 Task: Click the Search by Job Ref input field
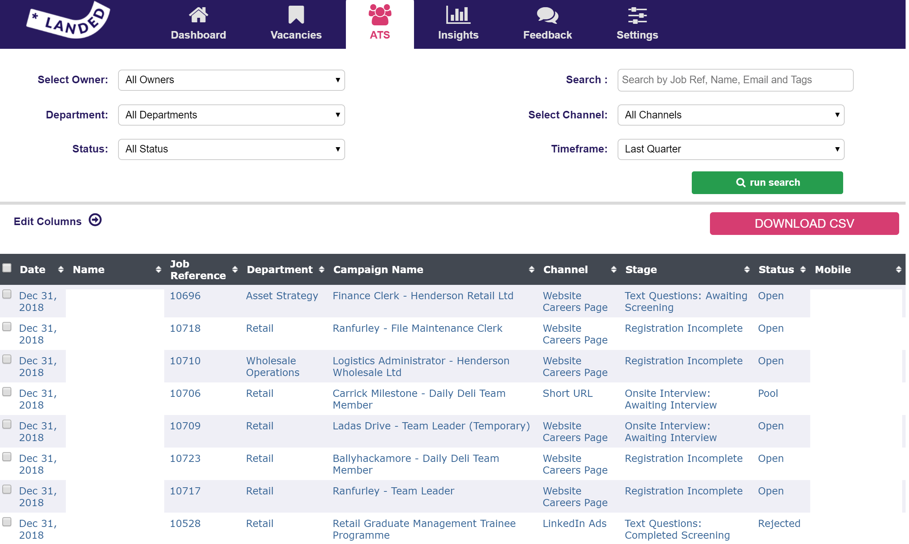[735, 80]
